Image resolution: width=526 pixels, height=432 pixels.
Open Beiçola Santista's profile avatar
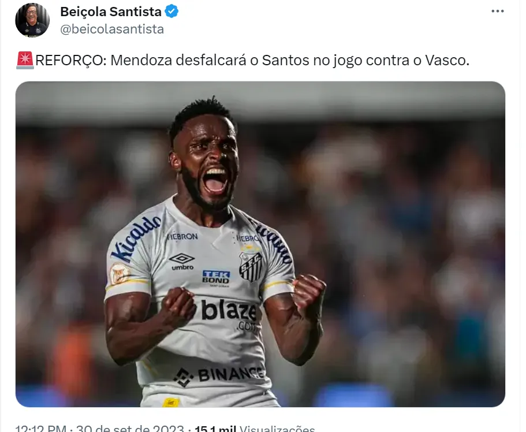(32, 20)
